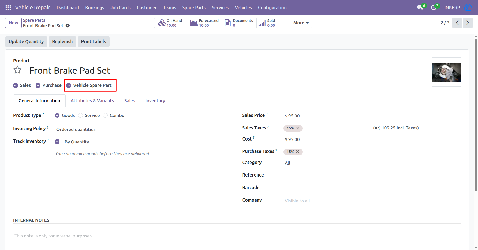Open the On Hand stat button
The image size is (478, 250).
coord(171,23)
